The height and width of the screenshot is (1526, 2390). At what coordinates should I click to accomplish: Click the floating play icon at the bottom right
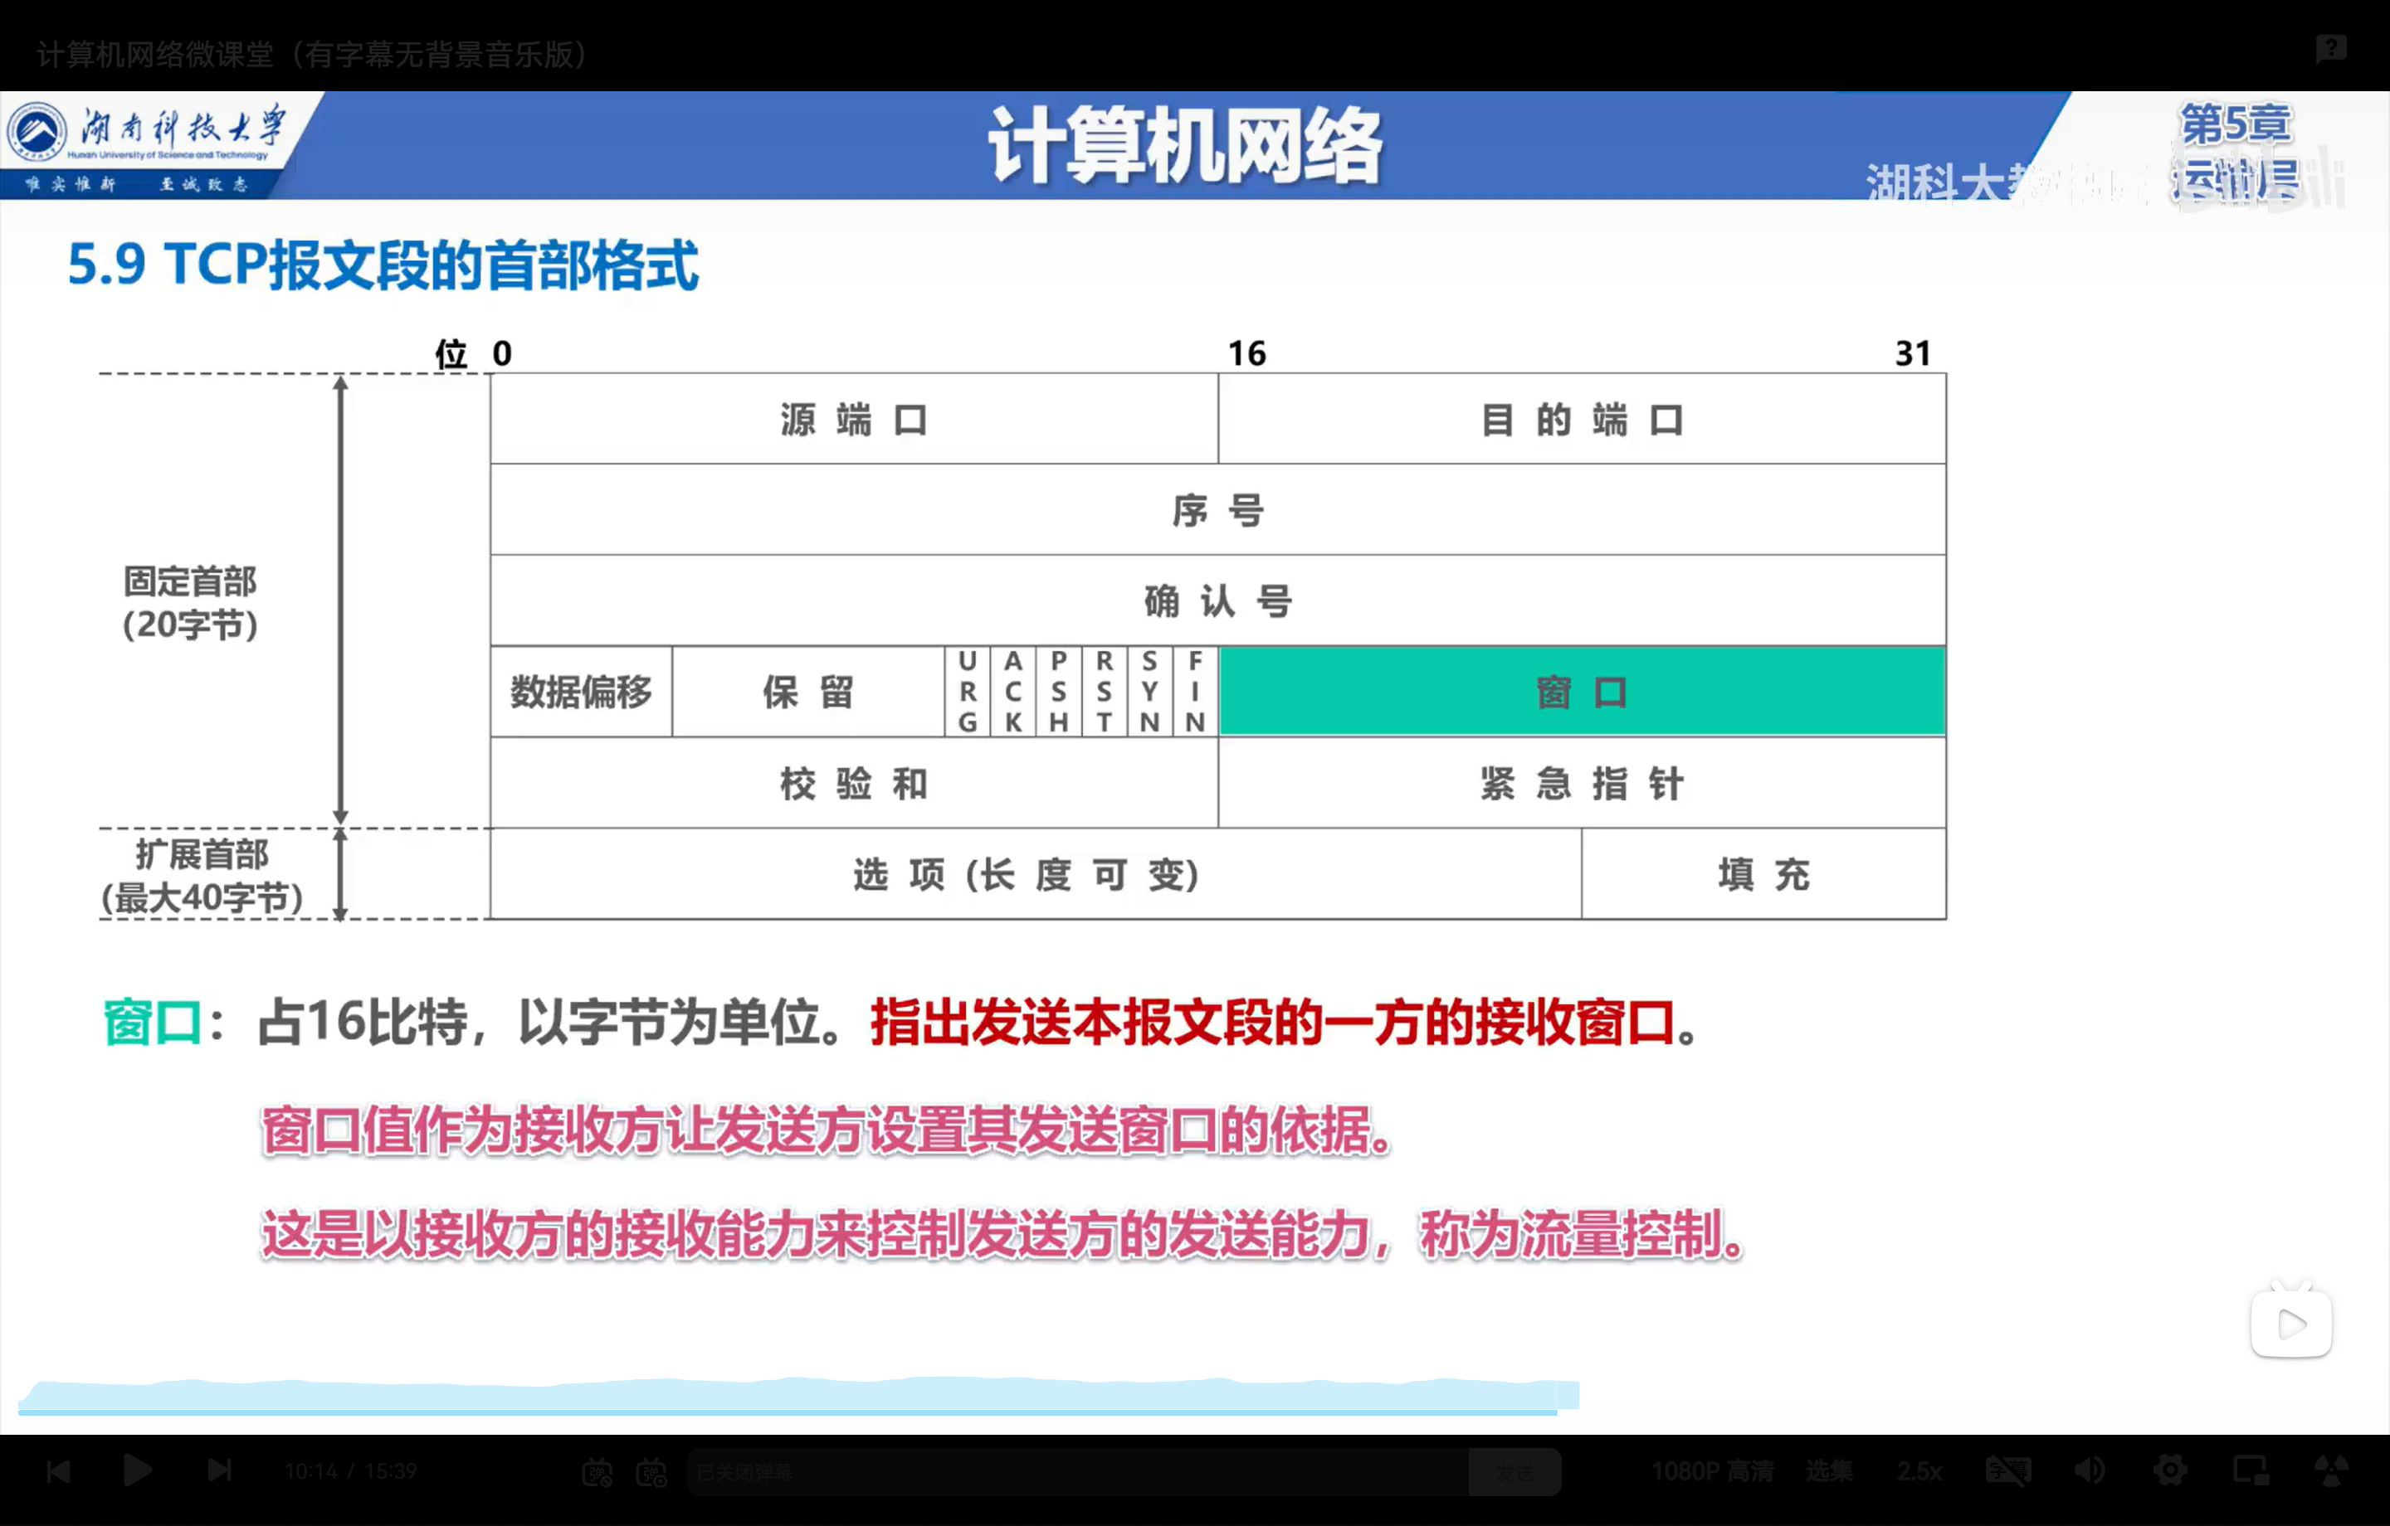tap(2290, 1324)
